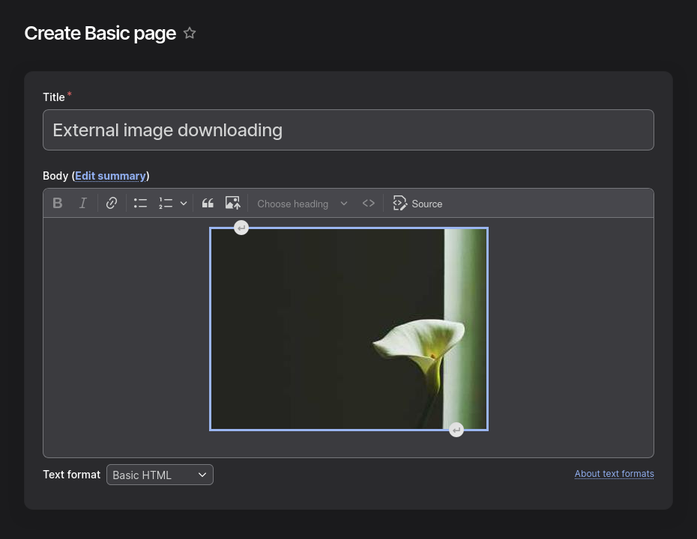This screenshot has height=539, width=697.
Task: Open the About text formats link
Action: 614,474
